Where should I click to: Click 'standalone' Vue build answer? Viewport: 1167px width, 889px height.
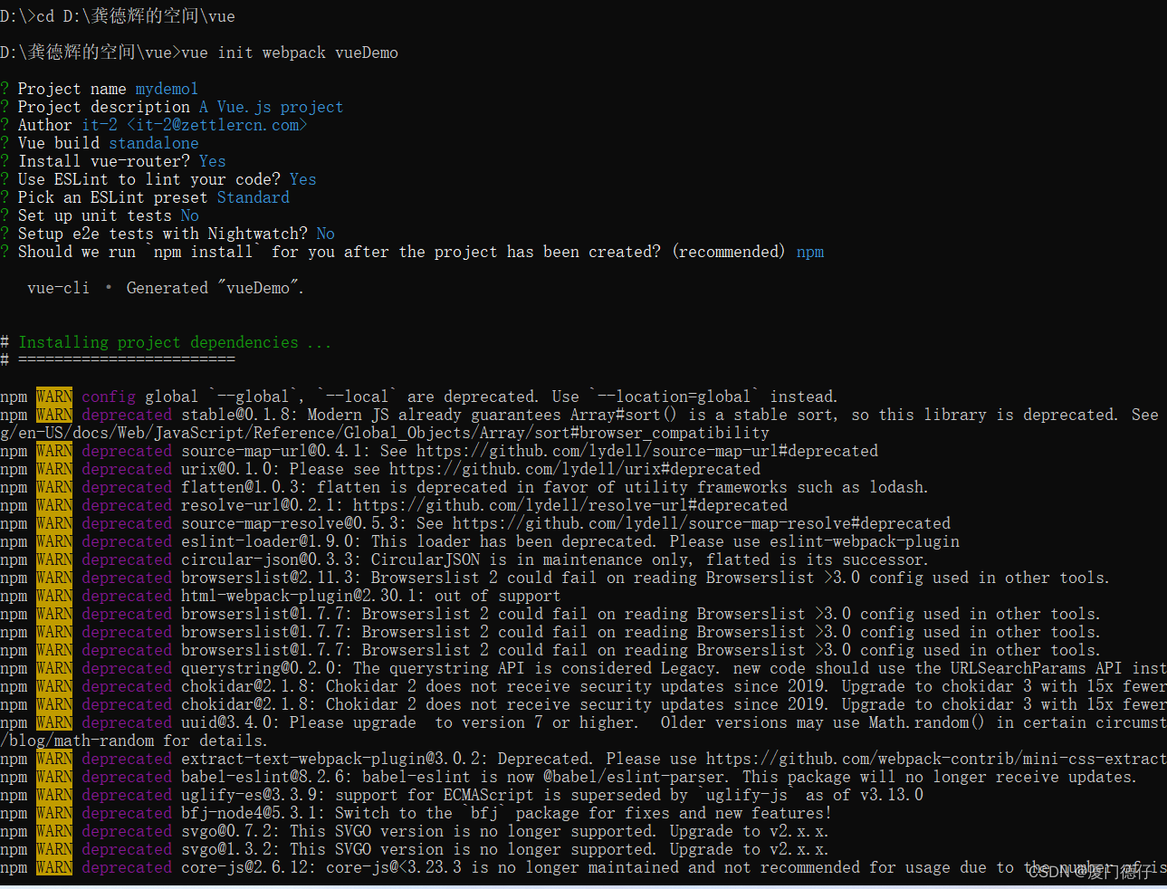point(154,143)
